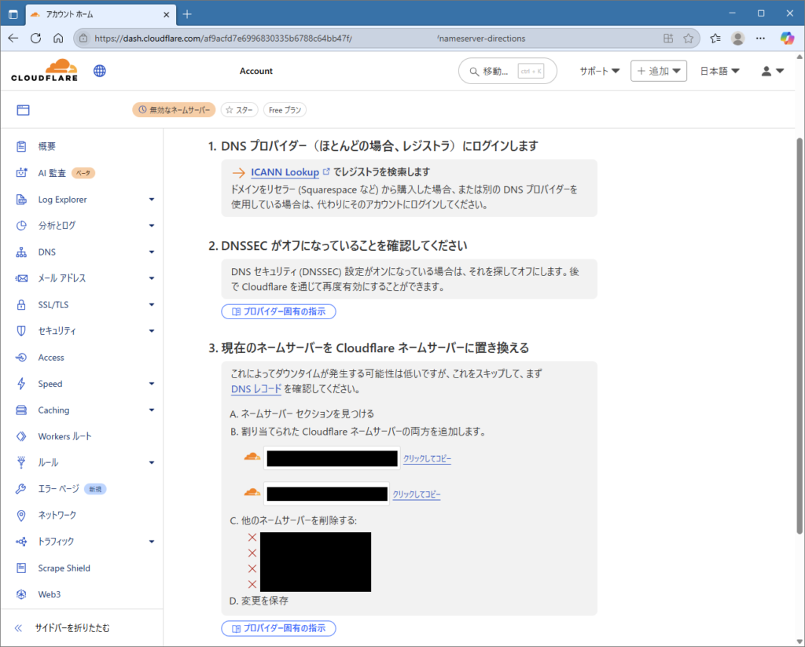This screenshot has width=805, height=647.
Task: Click the browser home button
Action: coord(58,38)
